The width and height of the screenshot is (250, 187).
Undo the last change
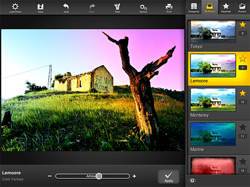coord(66,8)
